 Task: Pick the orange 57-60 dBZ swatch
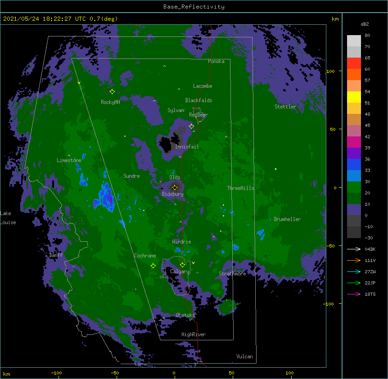tap(354, 75)
